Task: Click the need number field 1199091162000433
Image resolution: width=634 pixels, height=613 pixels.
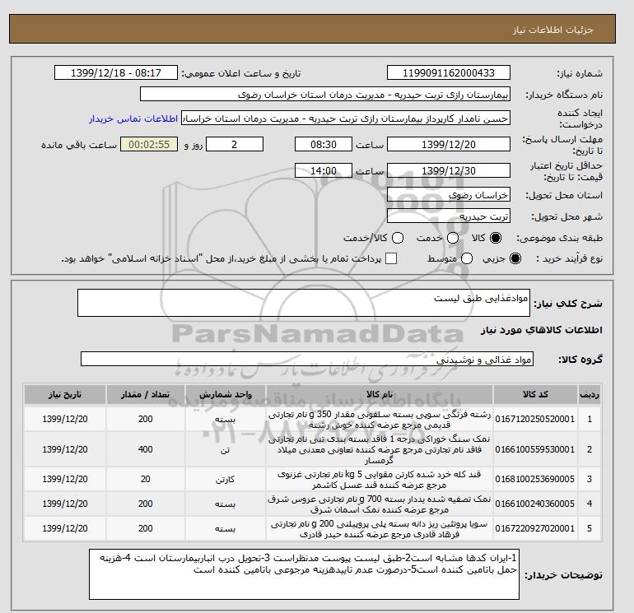Action: [x=449, y=72]
